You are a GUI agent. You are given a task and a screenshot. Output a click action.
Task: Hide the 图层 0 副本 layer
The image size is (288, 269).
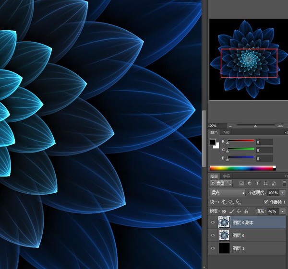click(x=213, y=222)
